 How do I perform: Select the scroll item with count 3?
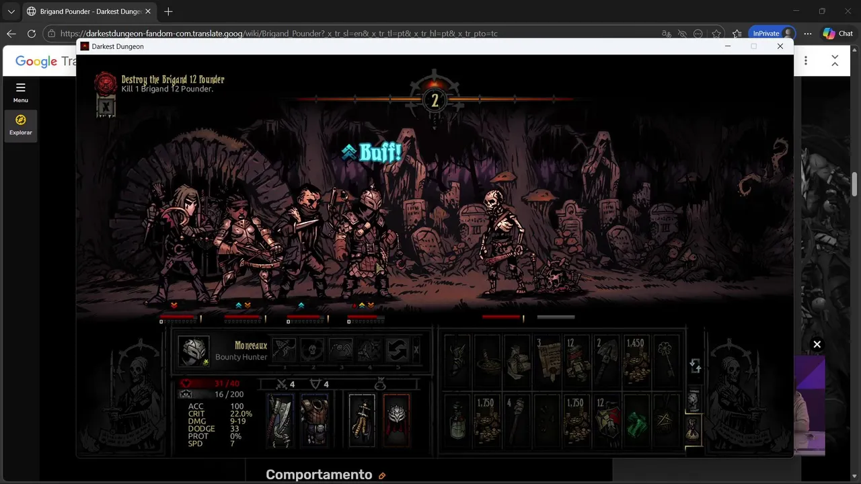(546, 362)
